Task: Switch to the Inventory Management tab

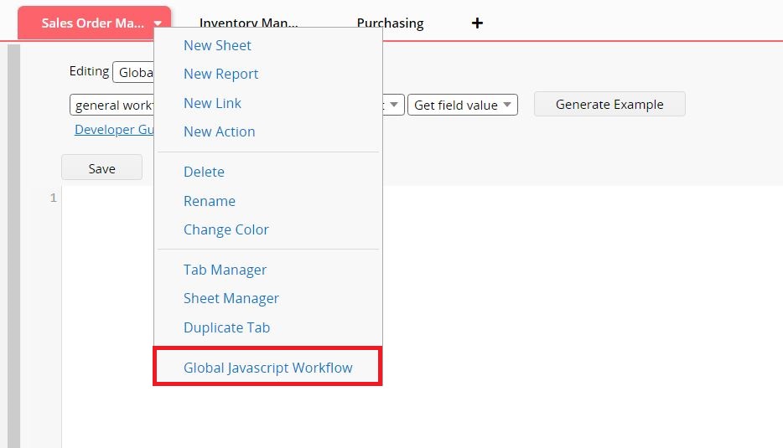Action: point(248,23)
